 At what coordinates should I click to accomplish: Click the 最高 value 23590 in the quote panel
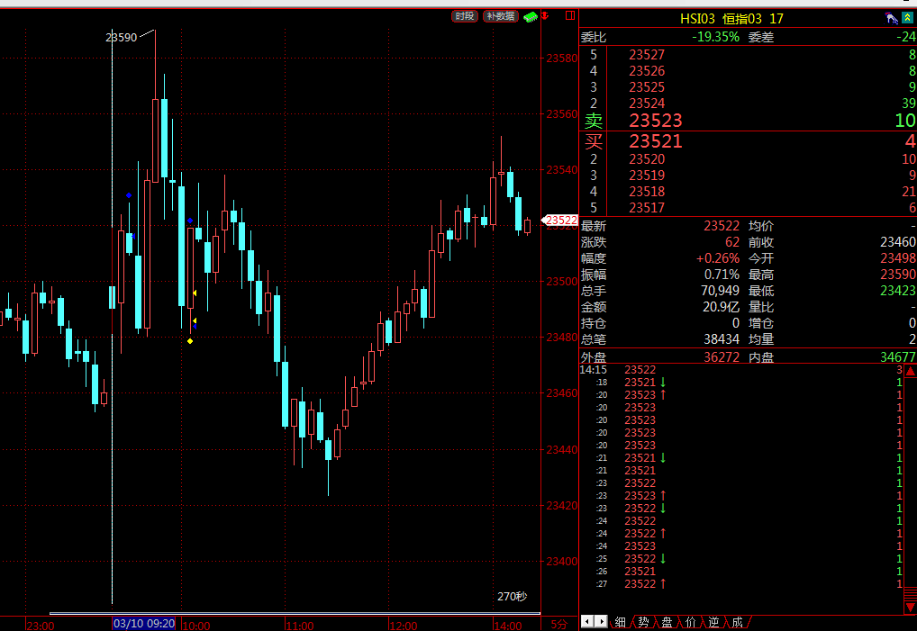point(898,275)
